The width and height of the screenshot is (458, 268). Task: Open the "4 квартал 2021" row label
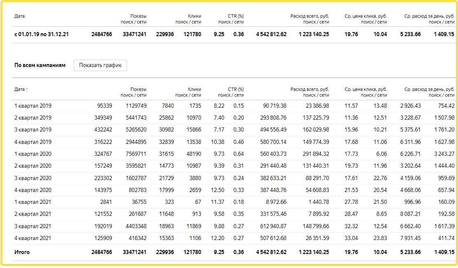click(x=33, y=238)
